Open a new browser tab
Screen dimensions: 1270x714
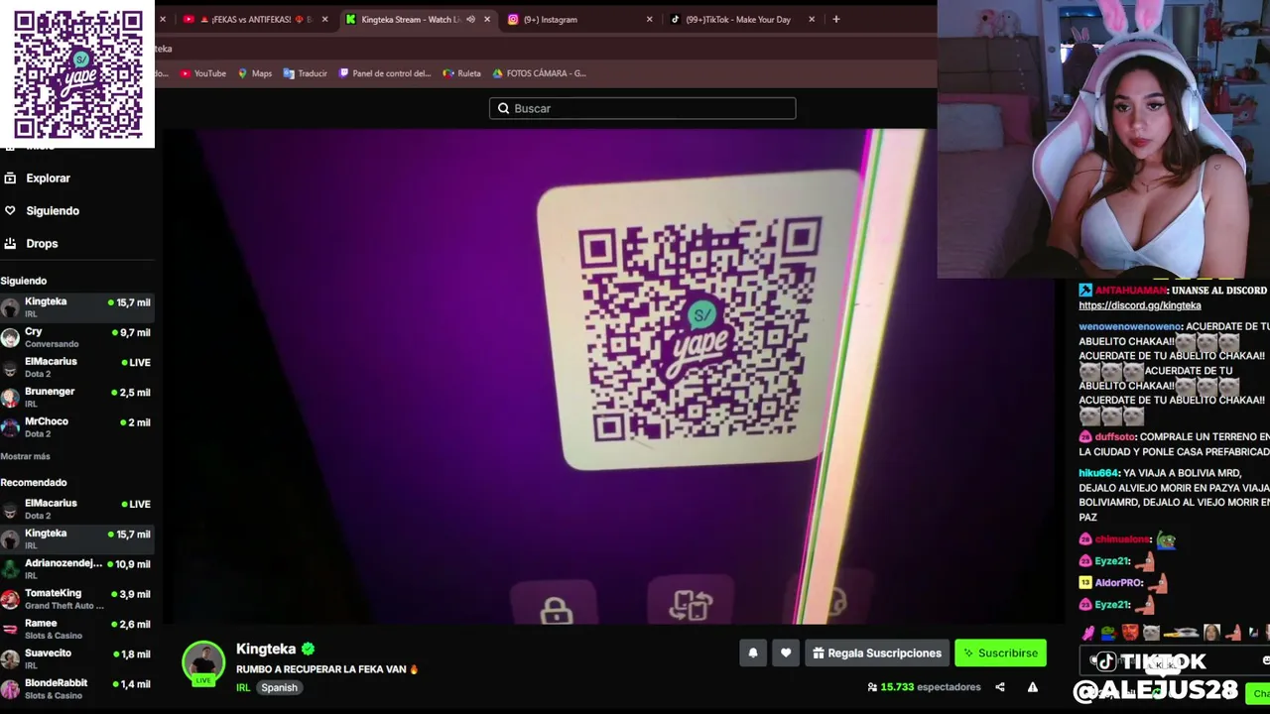(x=836, y=19)
